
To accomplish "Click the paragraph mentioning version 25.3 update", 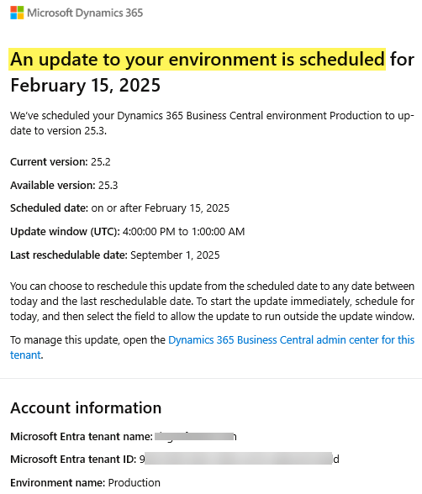I will click(x=212, y=123).
